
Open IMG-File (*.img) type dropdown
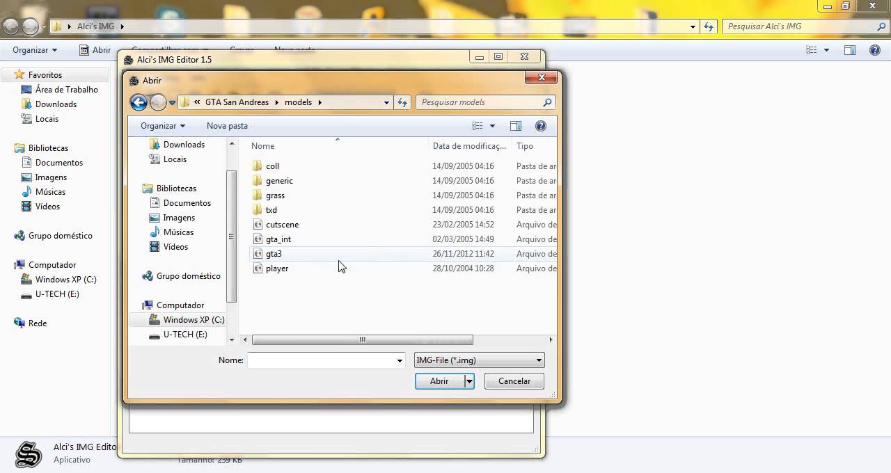[x=479, y=360]
